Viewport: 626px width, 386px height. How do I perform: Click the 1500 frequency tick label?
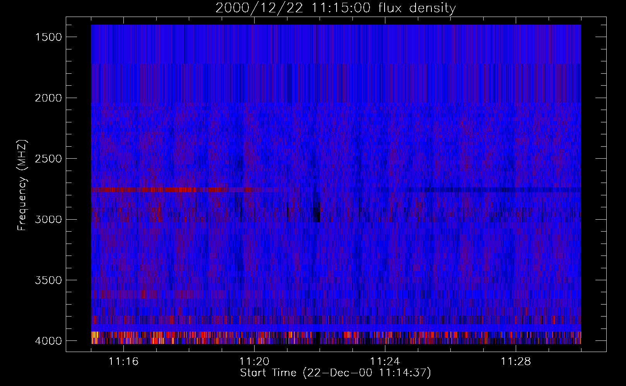(x=48, y=37)
